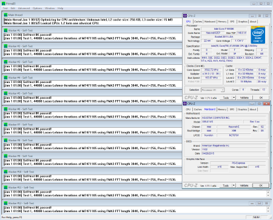Click 'American Megatrends Inc.' BIOS brand field
The width and height of the screenshot is (273, 220).
click(234, 145)
